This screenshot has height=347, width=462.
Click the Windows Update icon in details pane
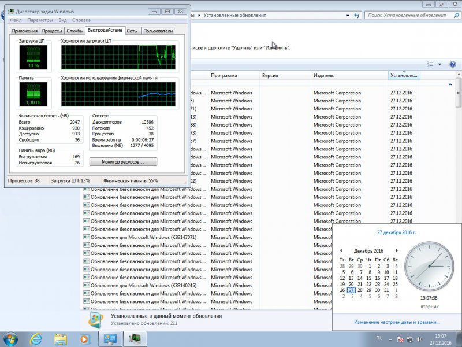point(96,320)
